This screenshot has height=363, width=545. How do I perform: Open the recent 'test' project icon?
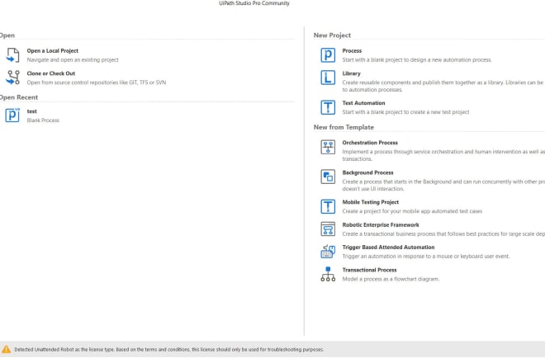tap(12, 115)
